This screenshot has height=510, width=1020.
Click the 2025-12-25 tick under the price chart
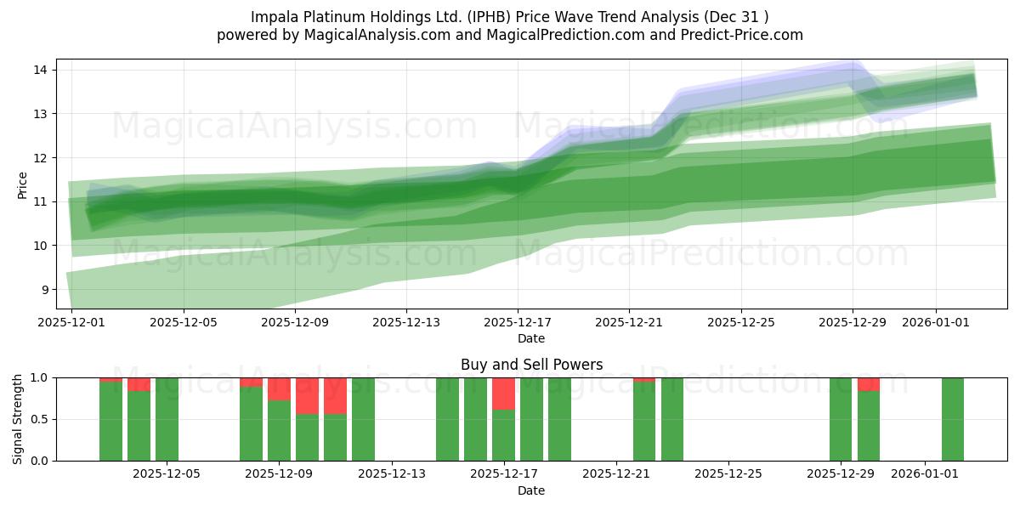point(740,322)
